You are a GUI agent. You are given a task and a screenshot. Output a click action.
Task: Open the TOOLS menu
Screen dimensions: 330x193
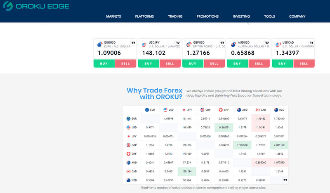tap(269, 16)
